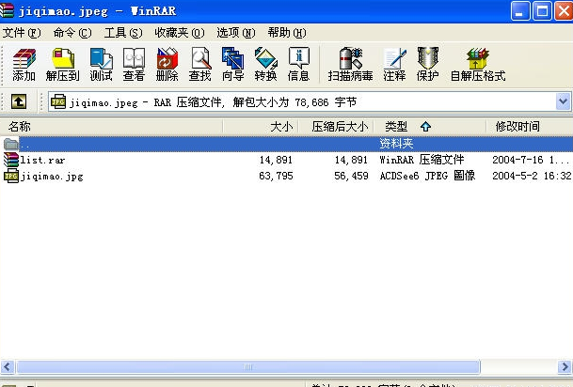The image size is (573, 387).
Task: Launch the 向导 (Wizard) toolbar icon
Action: point(232,64)
